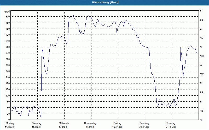The image size is (209, 130).
Task: Select the 60 y-axis value
Action: point(8,108)
